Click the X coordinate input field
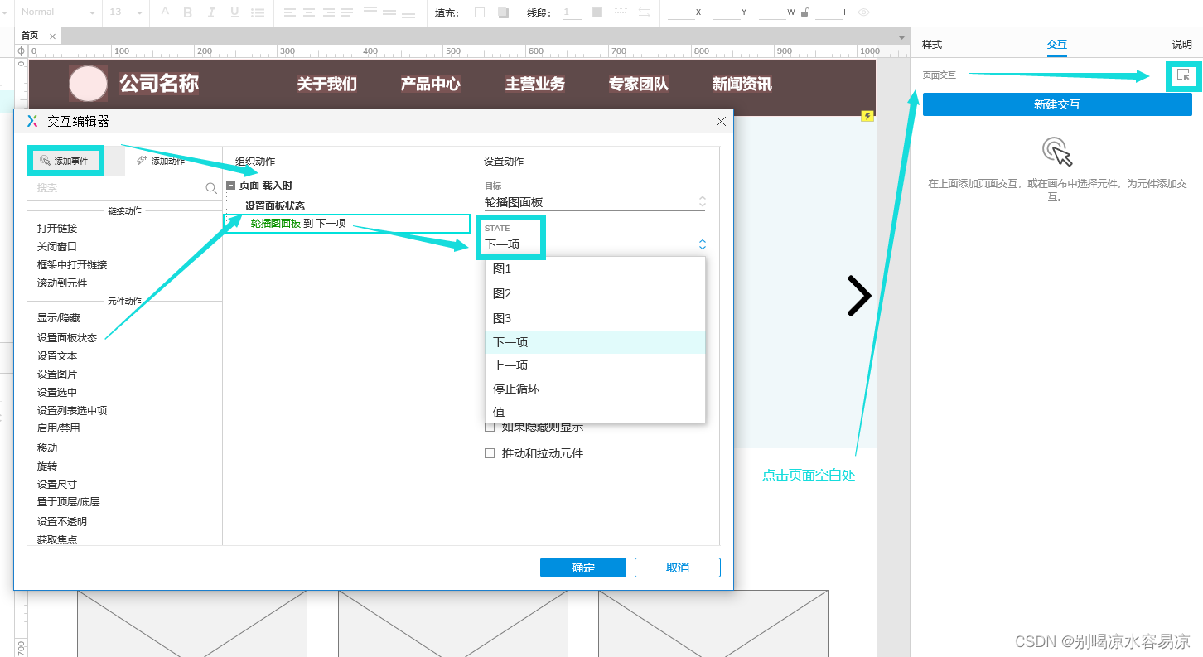This screenshot has width=1203, height=657. [x=680, y=12]
